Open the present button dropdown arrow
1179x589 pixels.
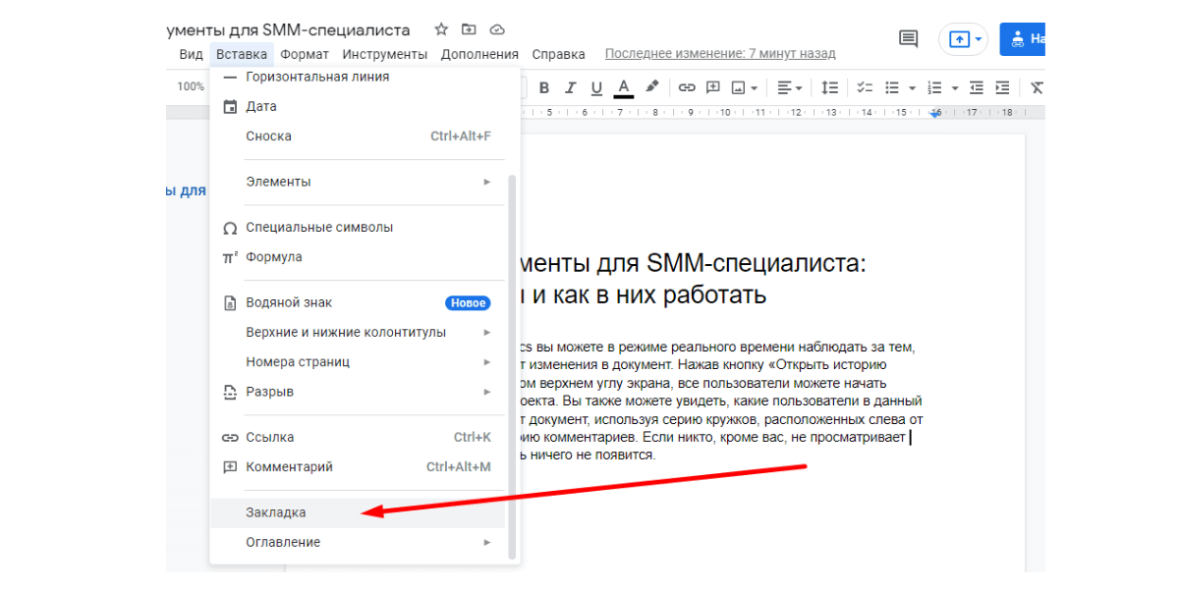click(x=979, y=39)
